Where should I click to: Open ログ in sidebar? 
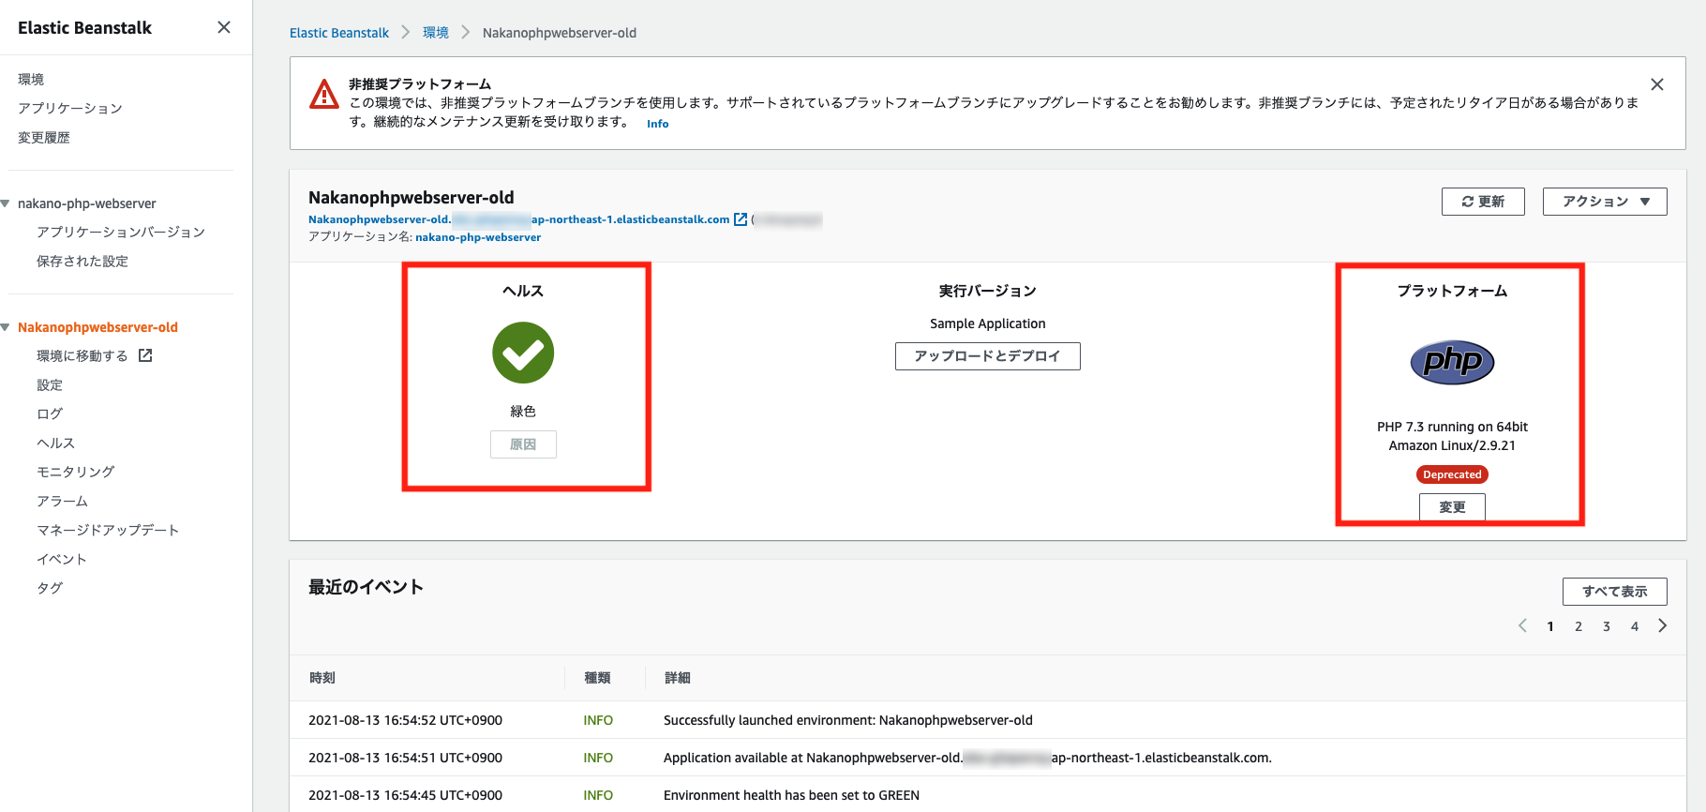click(x=50, y=414)
